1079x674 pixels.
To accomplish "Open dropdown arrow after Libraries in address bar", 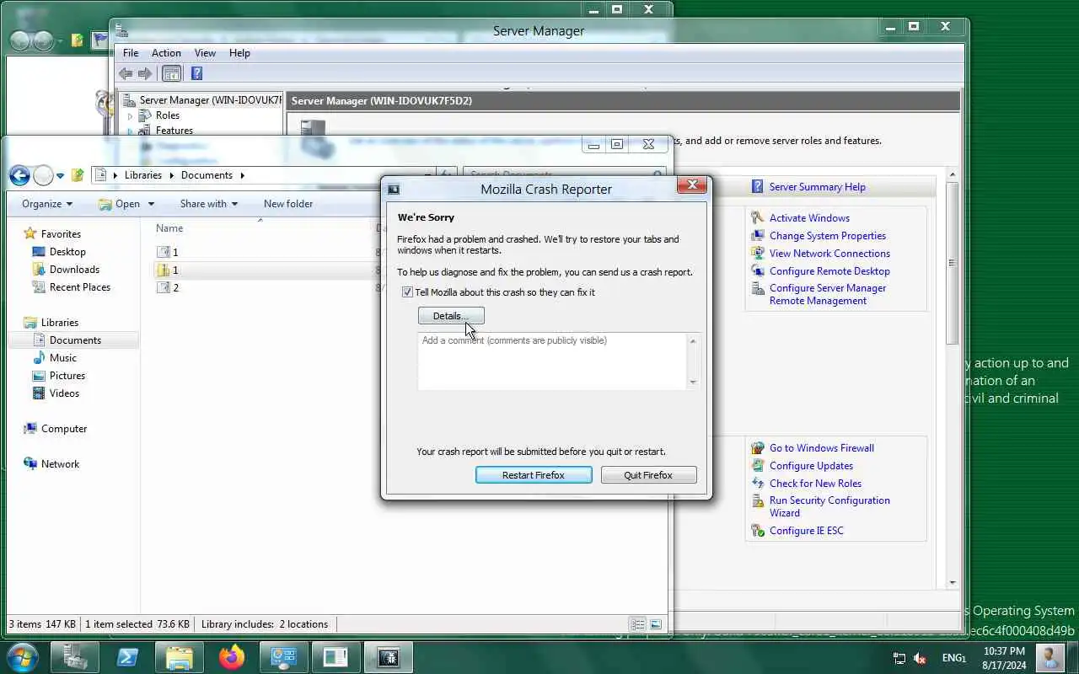I will click(172, 175).
